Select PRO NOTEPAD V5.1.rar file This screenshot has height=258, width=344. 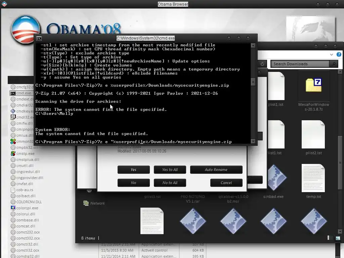point(192,199)
